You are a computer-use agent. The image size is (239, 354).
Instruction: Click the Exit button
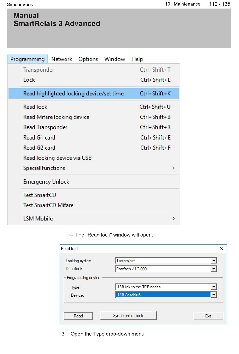(x=208, y=316)
